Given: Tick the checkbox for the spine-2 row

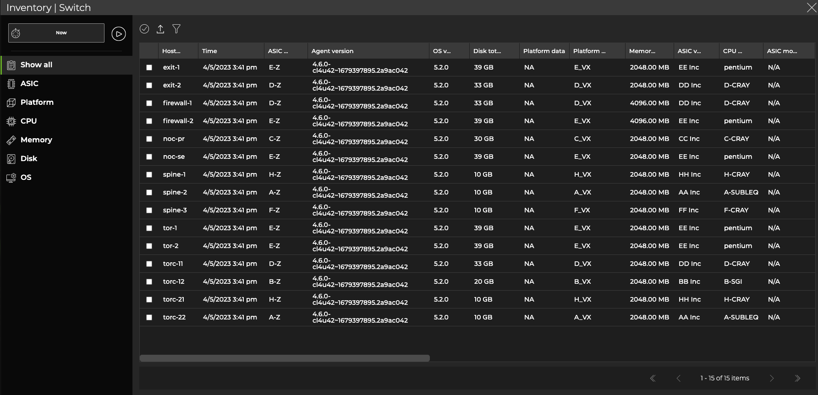Looking at the screenshot, I should click(149, 193).
